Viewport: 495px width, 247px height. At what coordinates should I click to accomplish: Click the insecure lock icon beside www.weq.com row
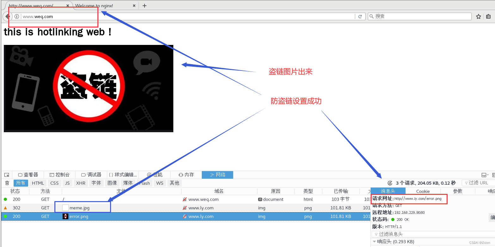coord(185,200)
